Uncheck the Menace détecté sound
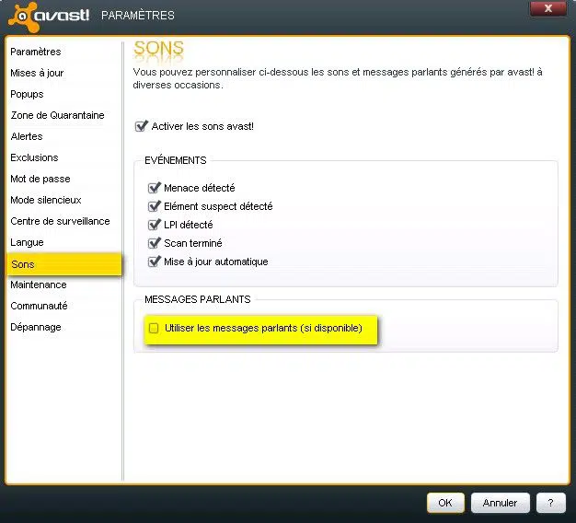The height and width of the screenshot is (523, 576). pyautogui.click(x=154, y=188)
